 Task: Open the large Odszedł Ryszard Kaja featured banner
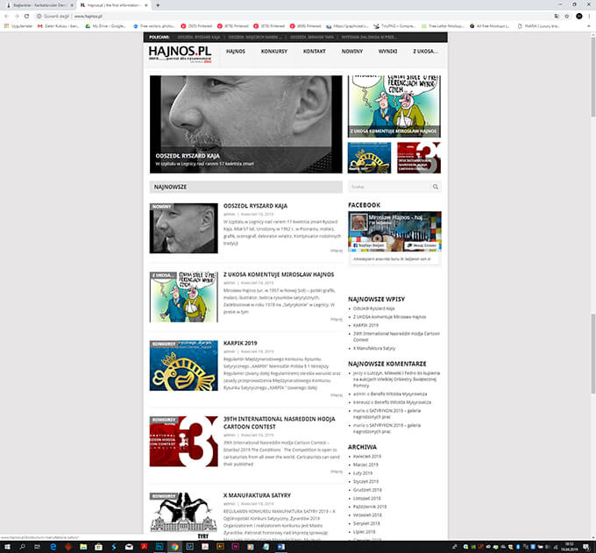click(246, 124)
